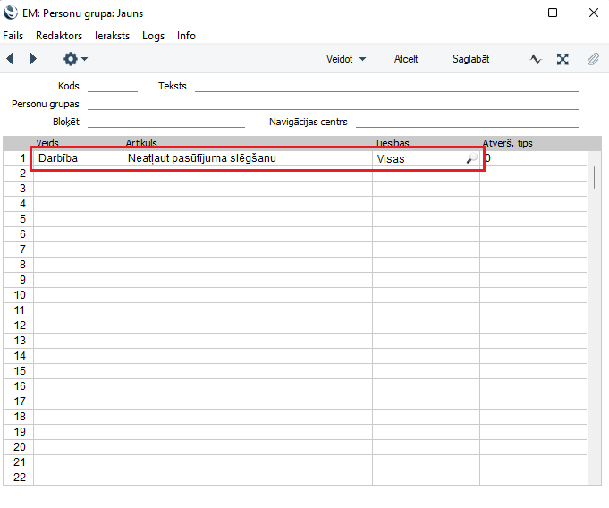Select the Darbība cell in row 1
Viewport: 609px width, 508px height.
coord(78,158)
